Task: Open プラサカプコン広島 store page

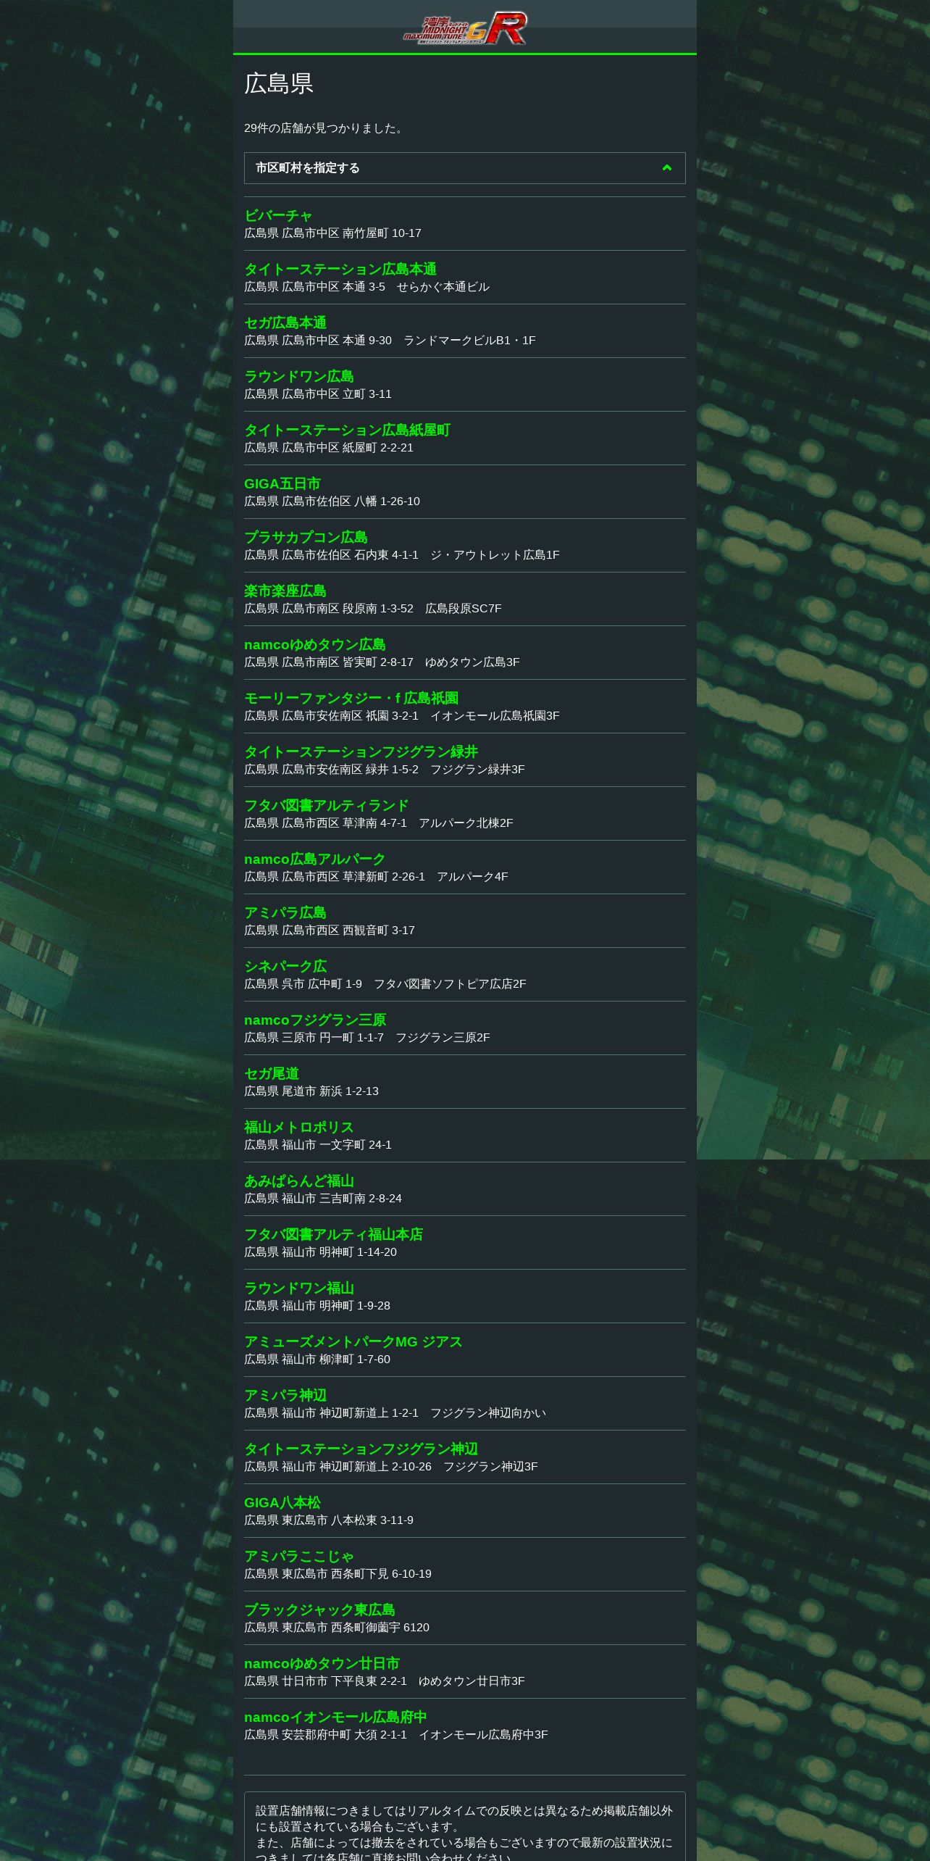Action: point(306,538)
